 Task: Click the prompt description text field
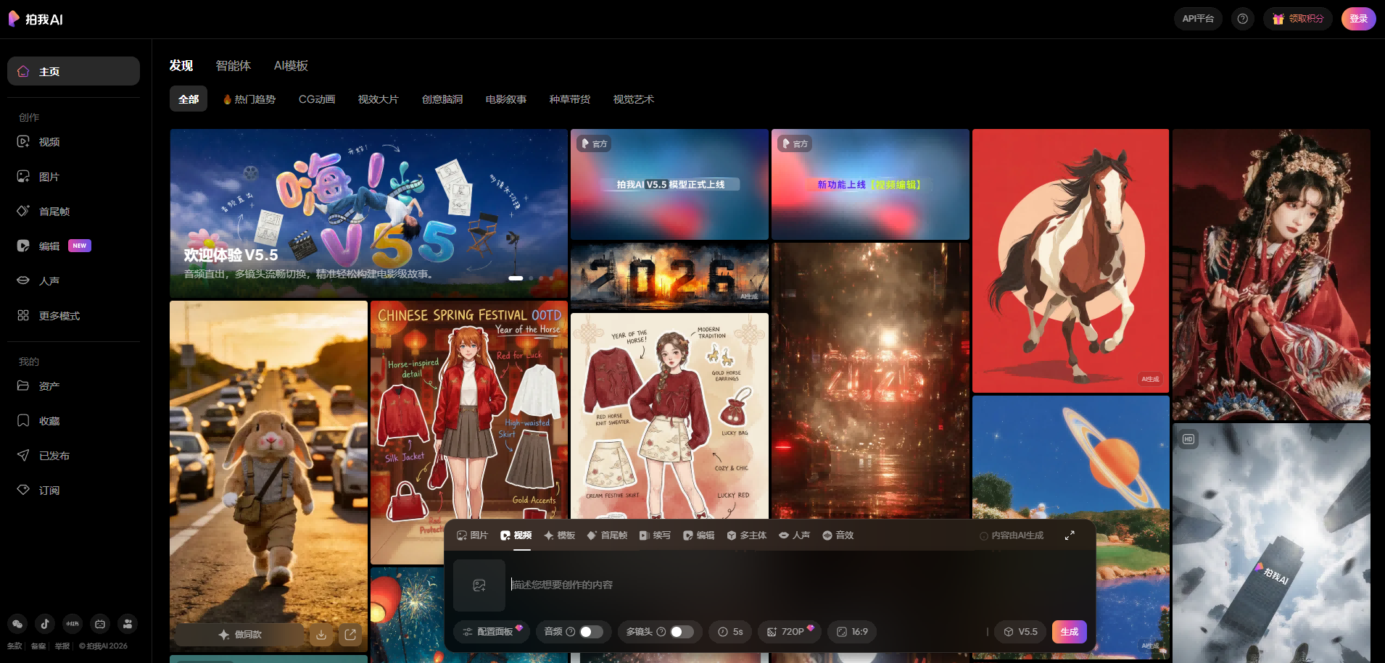click(x=725, y=585)
